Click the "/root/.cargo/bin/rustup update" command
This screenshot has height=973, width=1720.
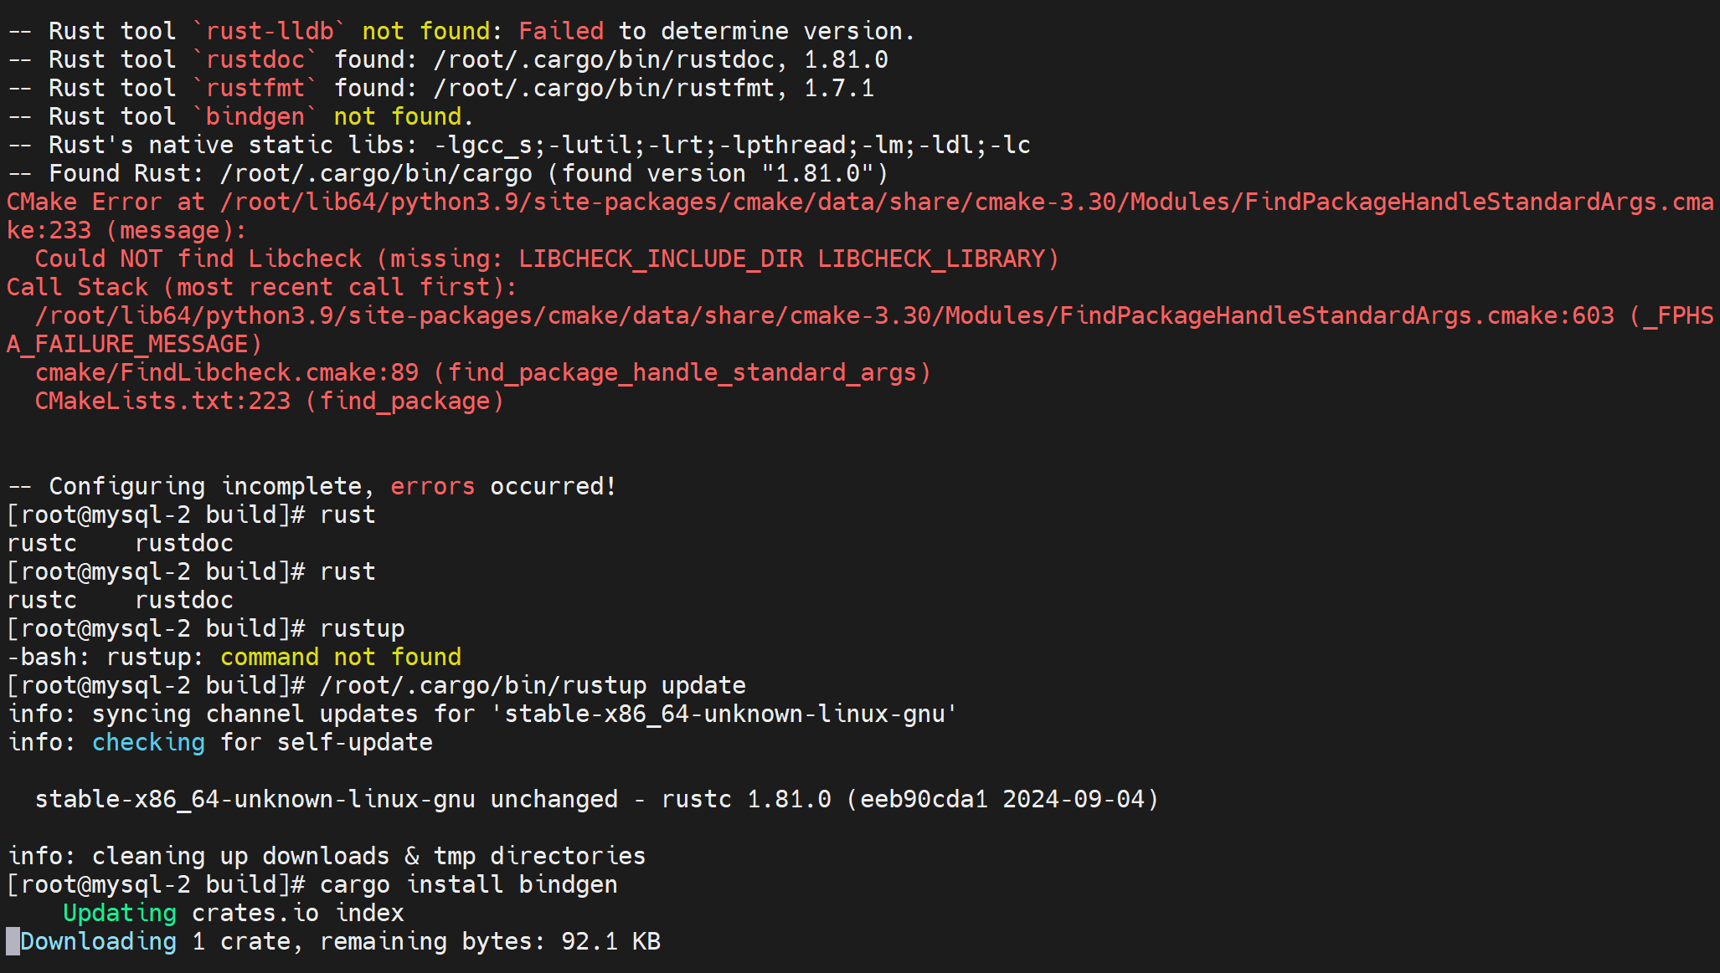click(x=533, y=685)
